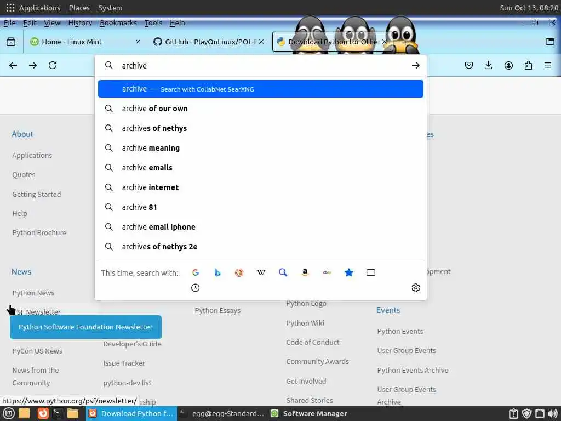Search this time with Google

coord(196,272)
